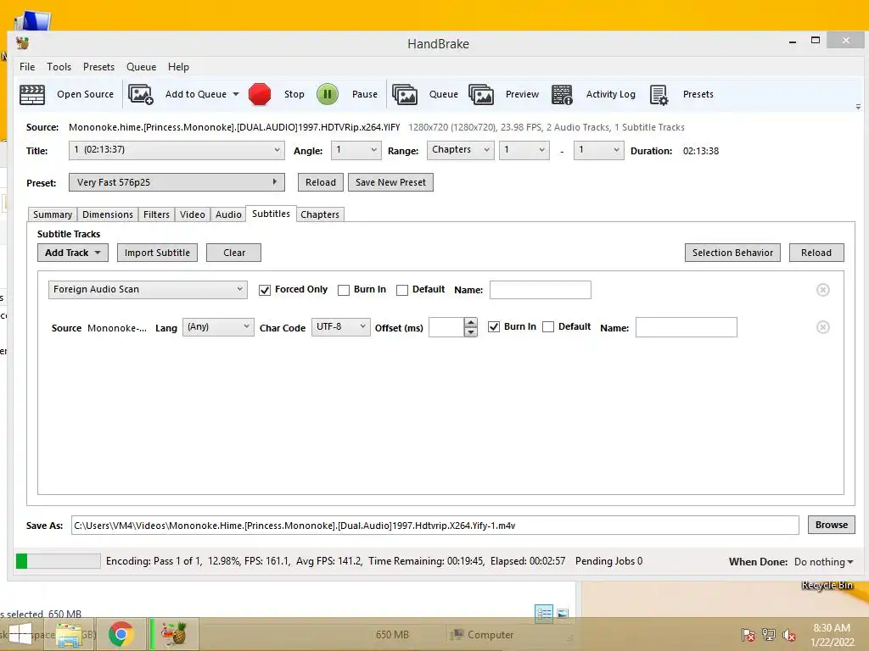Click the red Stop encoding icon
869x651 pixels.
point(260,94)
